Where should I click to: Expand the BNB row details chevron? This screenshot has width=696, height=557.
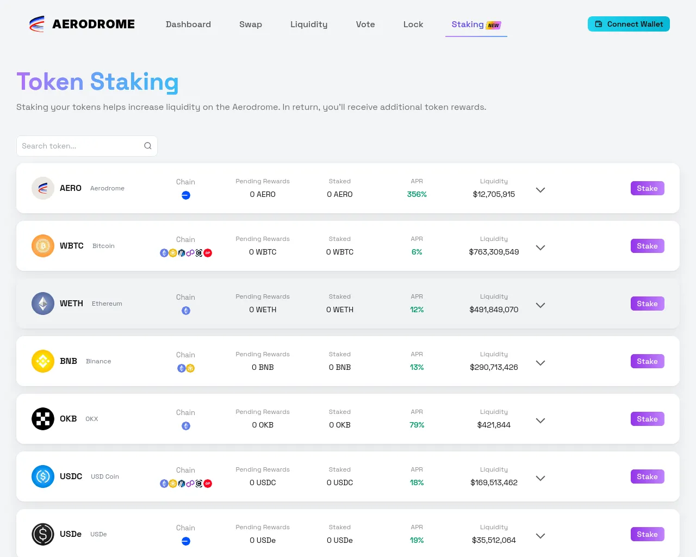pos(540,363)
